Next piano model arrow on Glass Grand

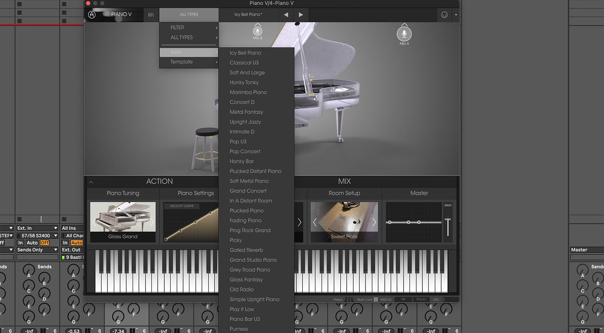coord(152,223)
